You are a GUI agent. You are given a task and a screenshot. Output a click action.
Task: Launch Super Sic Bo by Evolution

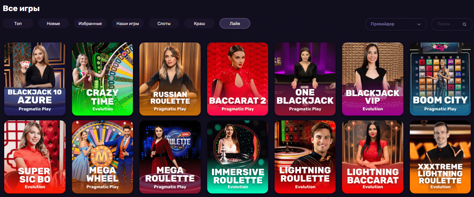coord(35,157)
